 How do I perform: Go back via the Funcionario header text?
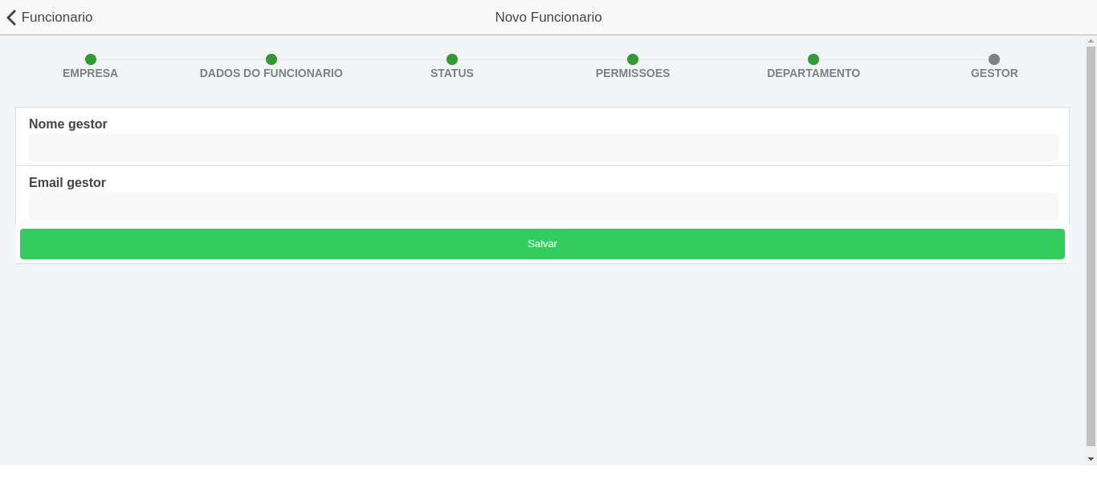(x=57, y=18)
